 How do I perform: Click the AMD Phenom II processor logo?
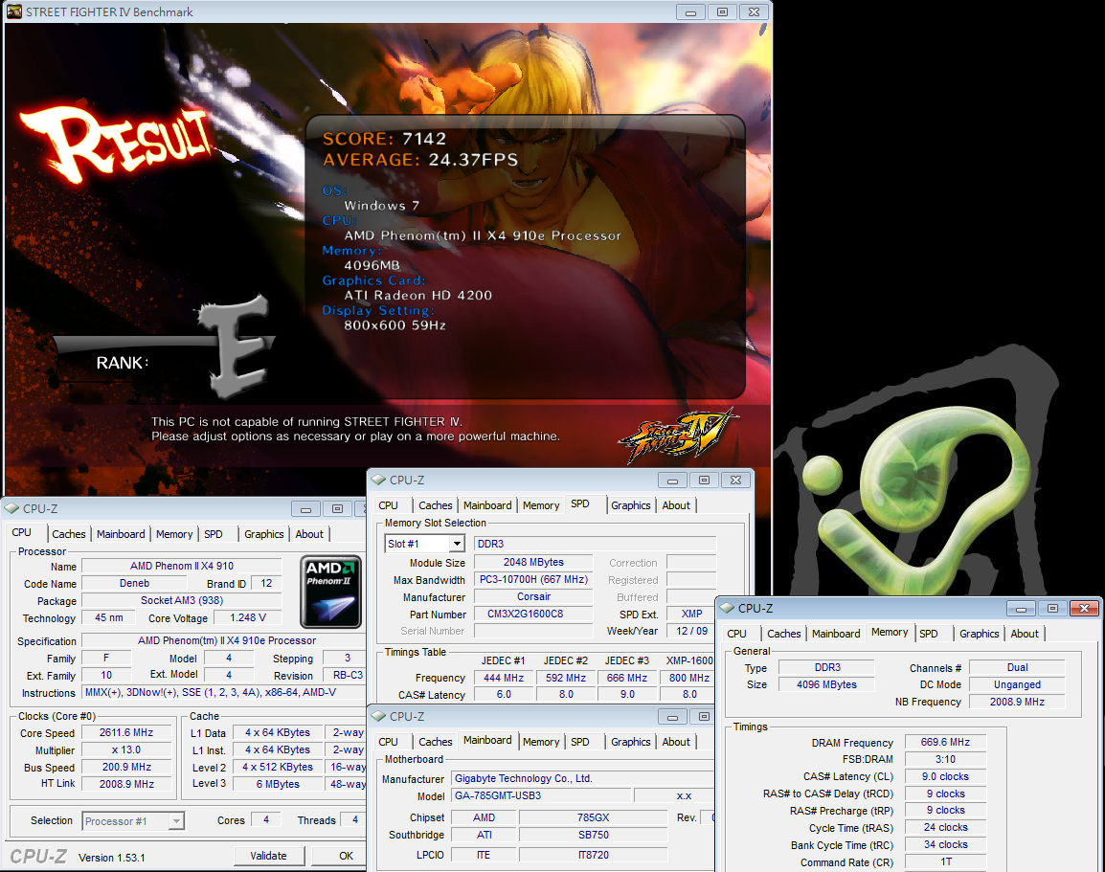[x=330, y=592]
